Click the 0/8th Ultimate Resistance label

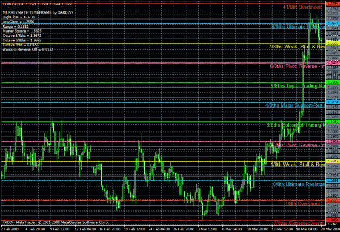(299, 184)
